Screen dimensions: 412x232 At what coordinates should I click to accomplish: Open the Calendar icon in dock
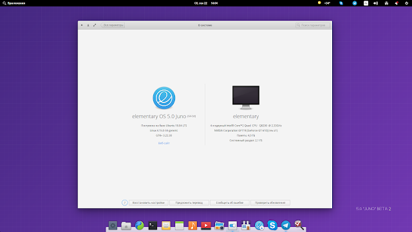click(179, 226)
